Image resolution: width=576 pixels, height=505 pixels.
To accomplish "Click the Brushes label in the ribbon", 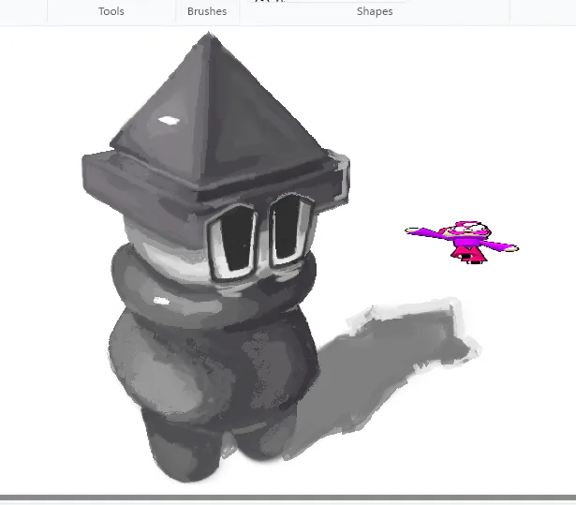I will (207, 11).
